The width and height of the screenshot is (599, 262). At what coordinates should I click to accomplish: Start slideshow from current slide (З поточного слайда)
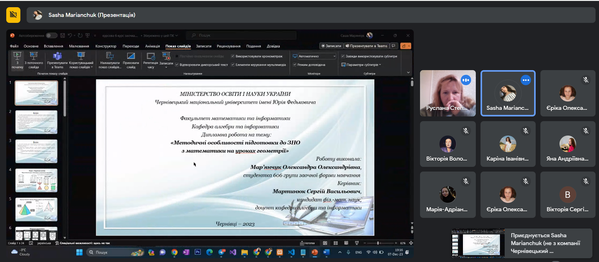(34, 60)
